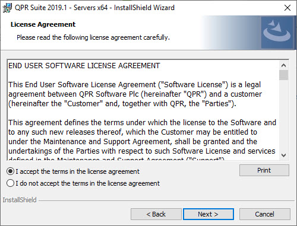Select I do not accept the terms option
This screenshot has width=297, height=226.
10,183
